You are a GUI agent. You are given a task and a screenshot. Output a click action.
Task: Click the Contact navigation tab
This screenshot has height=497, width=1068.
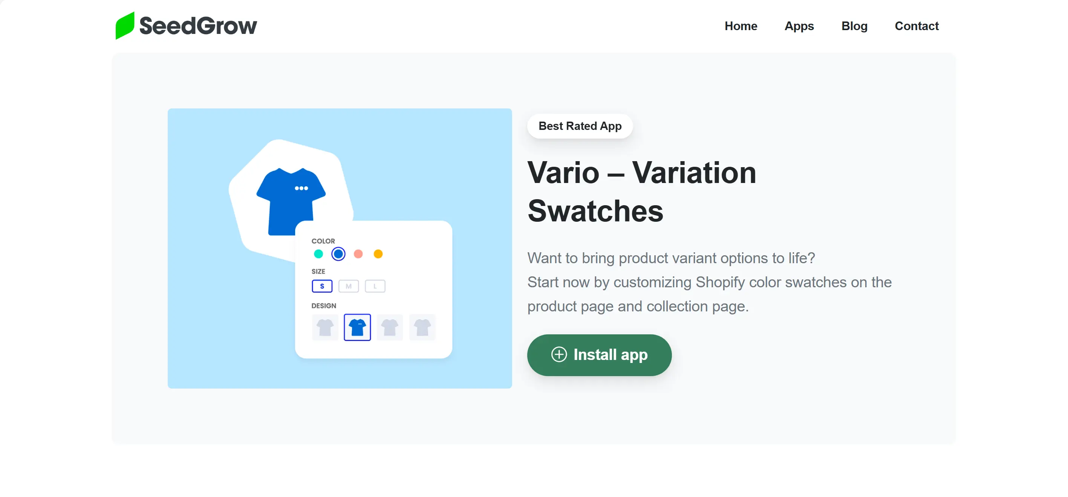(917, 26)
